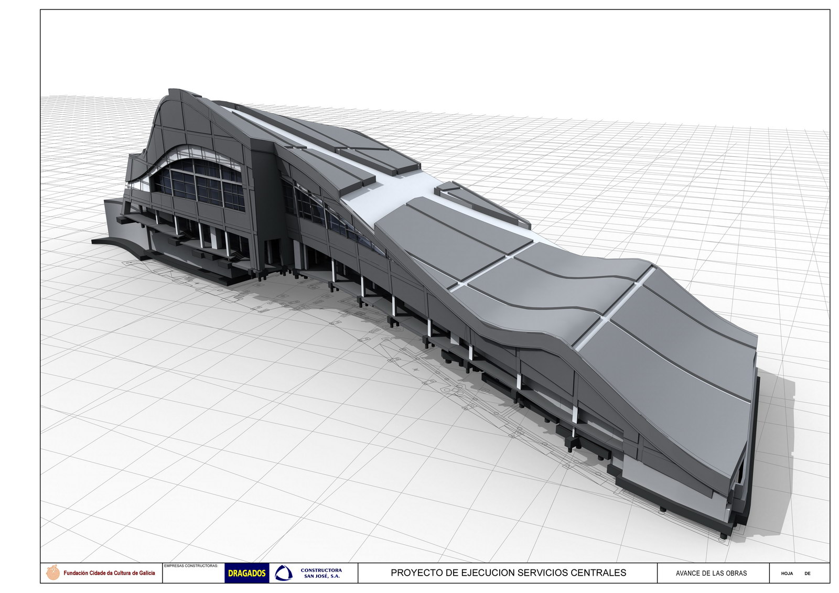The image size is (839, 593).
Task: Click the Constructora San José triangle emblem
Action: point(284,573)
